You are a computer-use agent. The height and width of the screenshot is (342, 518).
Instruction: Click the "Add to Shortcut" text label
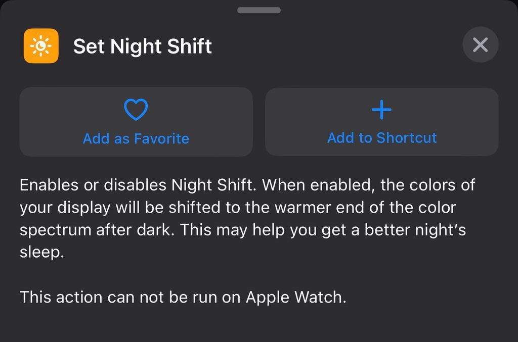(x=382, y=137)
